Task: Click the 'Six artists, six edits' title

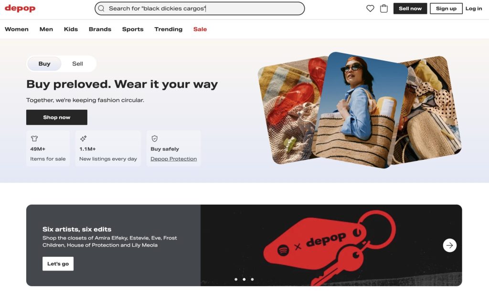Action: tap(77, 229)
